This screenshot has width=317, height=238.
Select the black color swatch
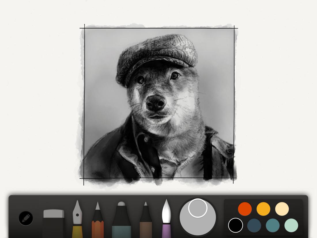point(235,225)
